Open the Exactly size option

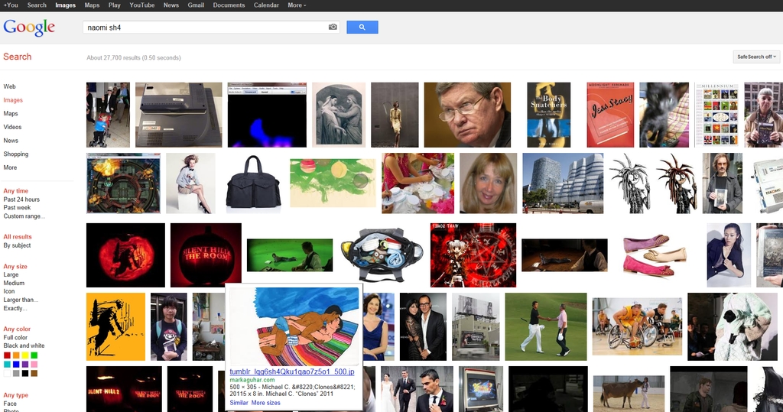coord(15,308)
